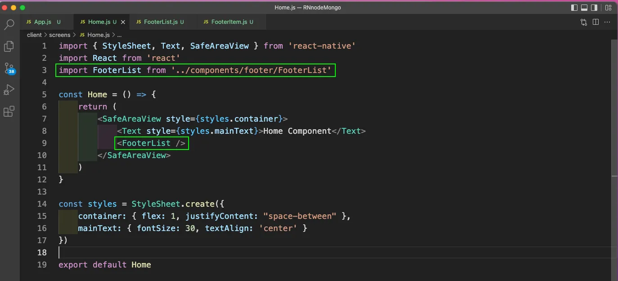Viewport: 618px width, 281px height.
Task: Close the Home.js tab
Action: pyautogui.click(x=123, y=22)
